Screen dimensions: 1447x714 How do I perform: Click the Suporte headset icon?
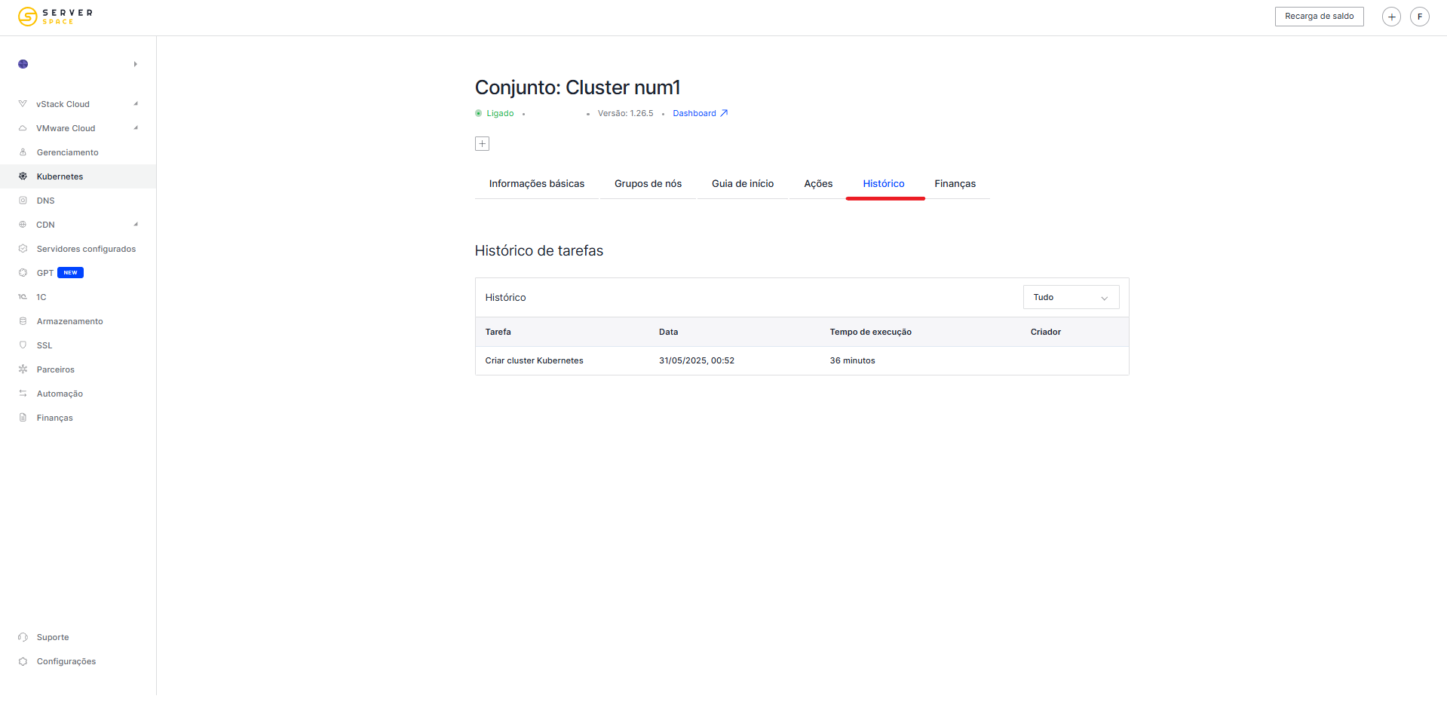pyautogui.click(x=23, y=637)
